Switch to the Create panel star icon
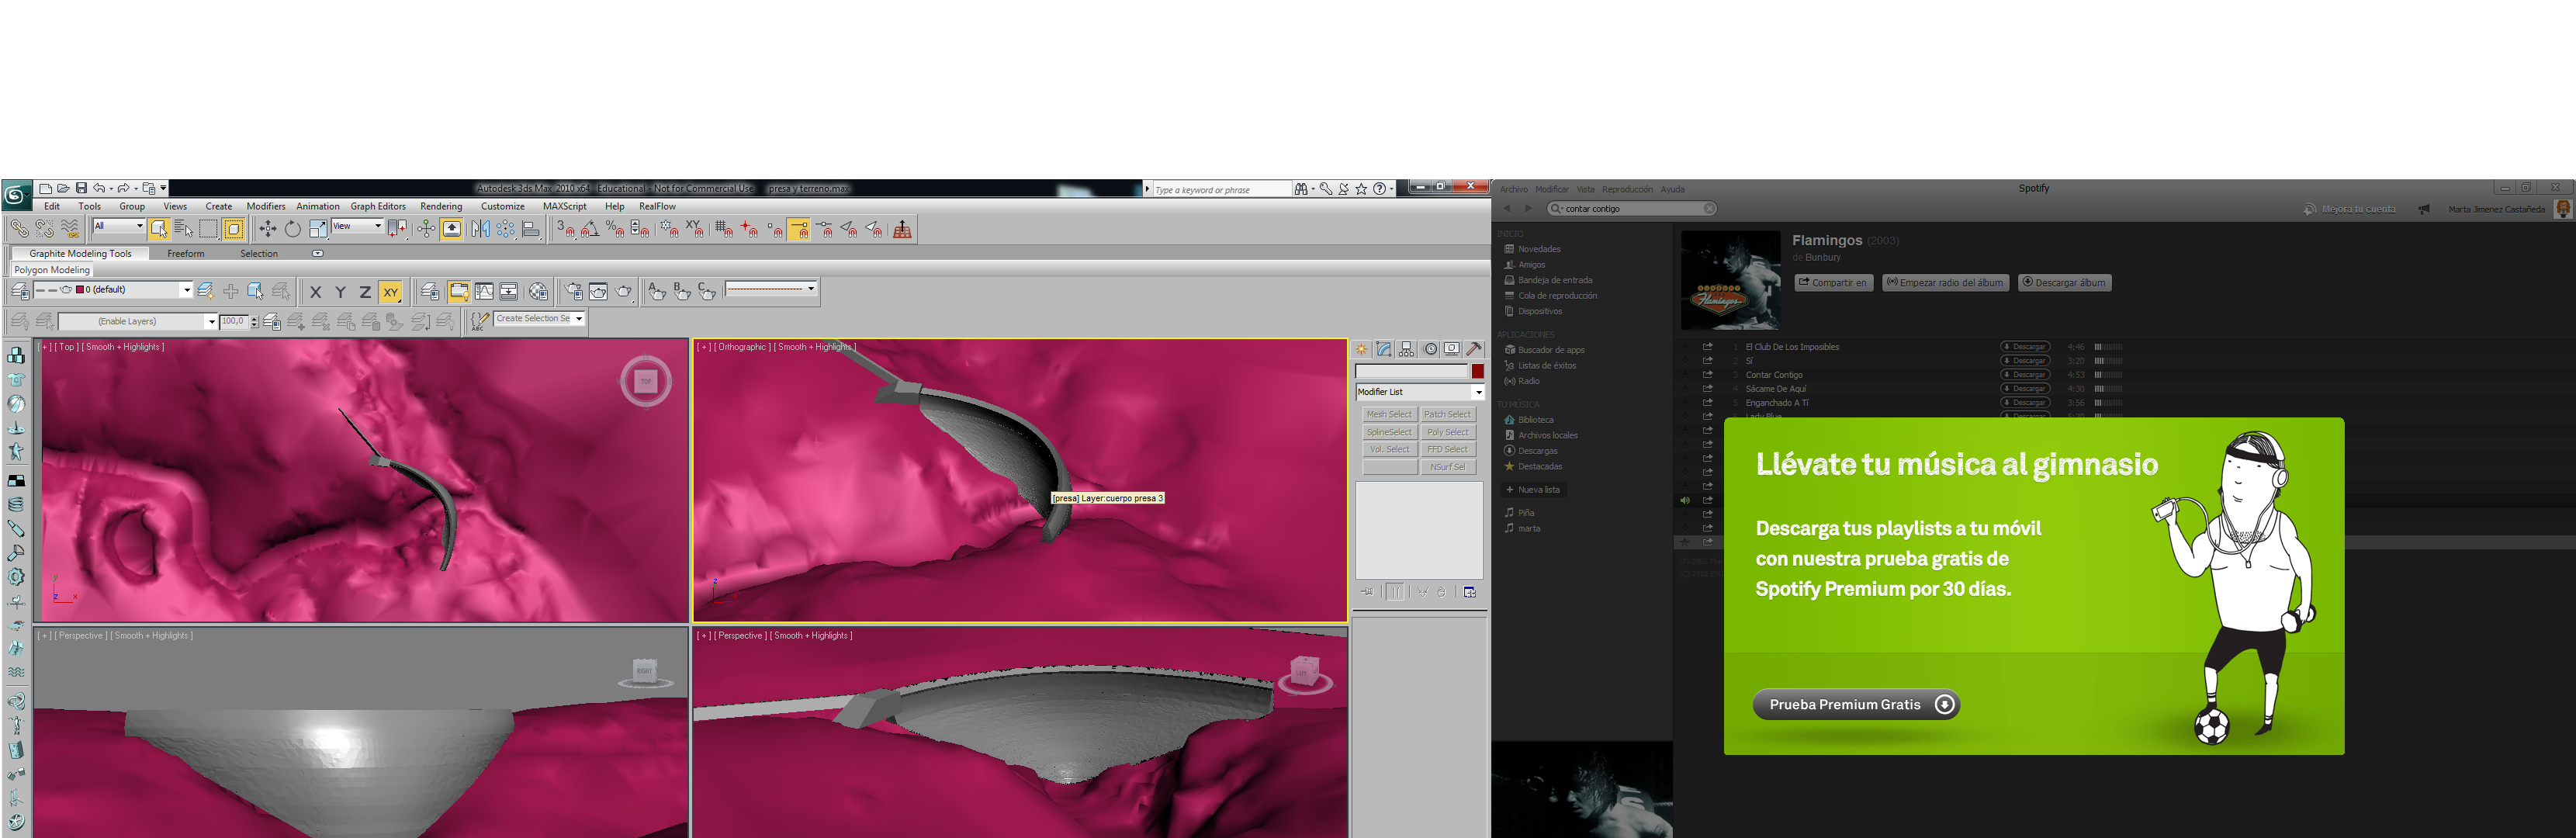The height and width of the screenshot is (838, 2576). click(x=1361, y=349)
